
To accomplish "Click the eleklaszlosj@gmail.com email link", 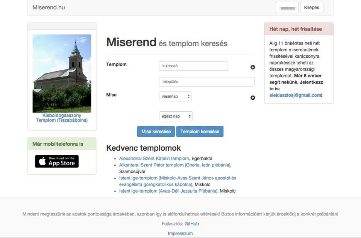I will click(295, 95).
